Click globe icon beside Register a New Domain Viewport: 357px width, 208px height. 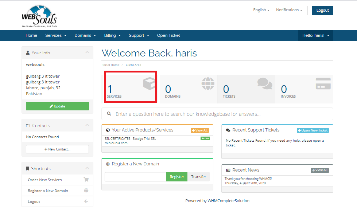coord(86,191)
